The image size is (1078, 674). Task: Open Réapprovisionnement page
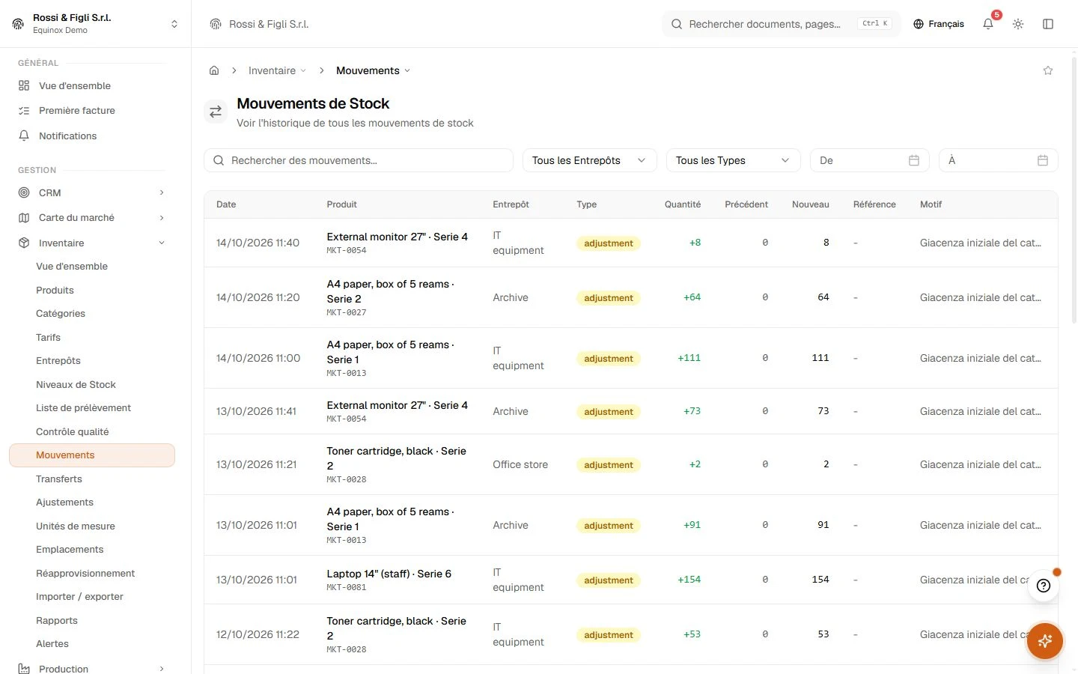tap(85, 573)
